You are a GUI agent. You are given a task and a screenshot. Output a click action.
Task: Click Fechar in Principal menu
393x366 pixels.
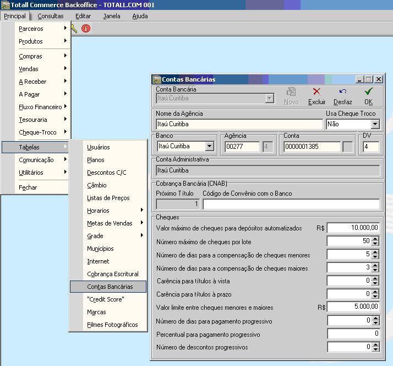28,187
